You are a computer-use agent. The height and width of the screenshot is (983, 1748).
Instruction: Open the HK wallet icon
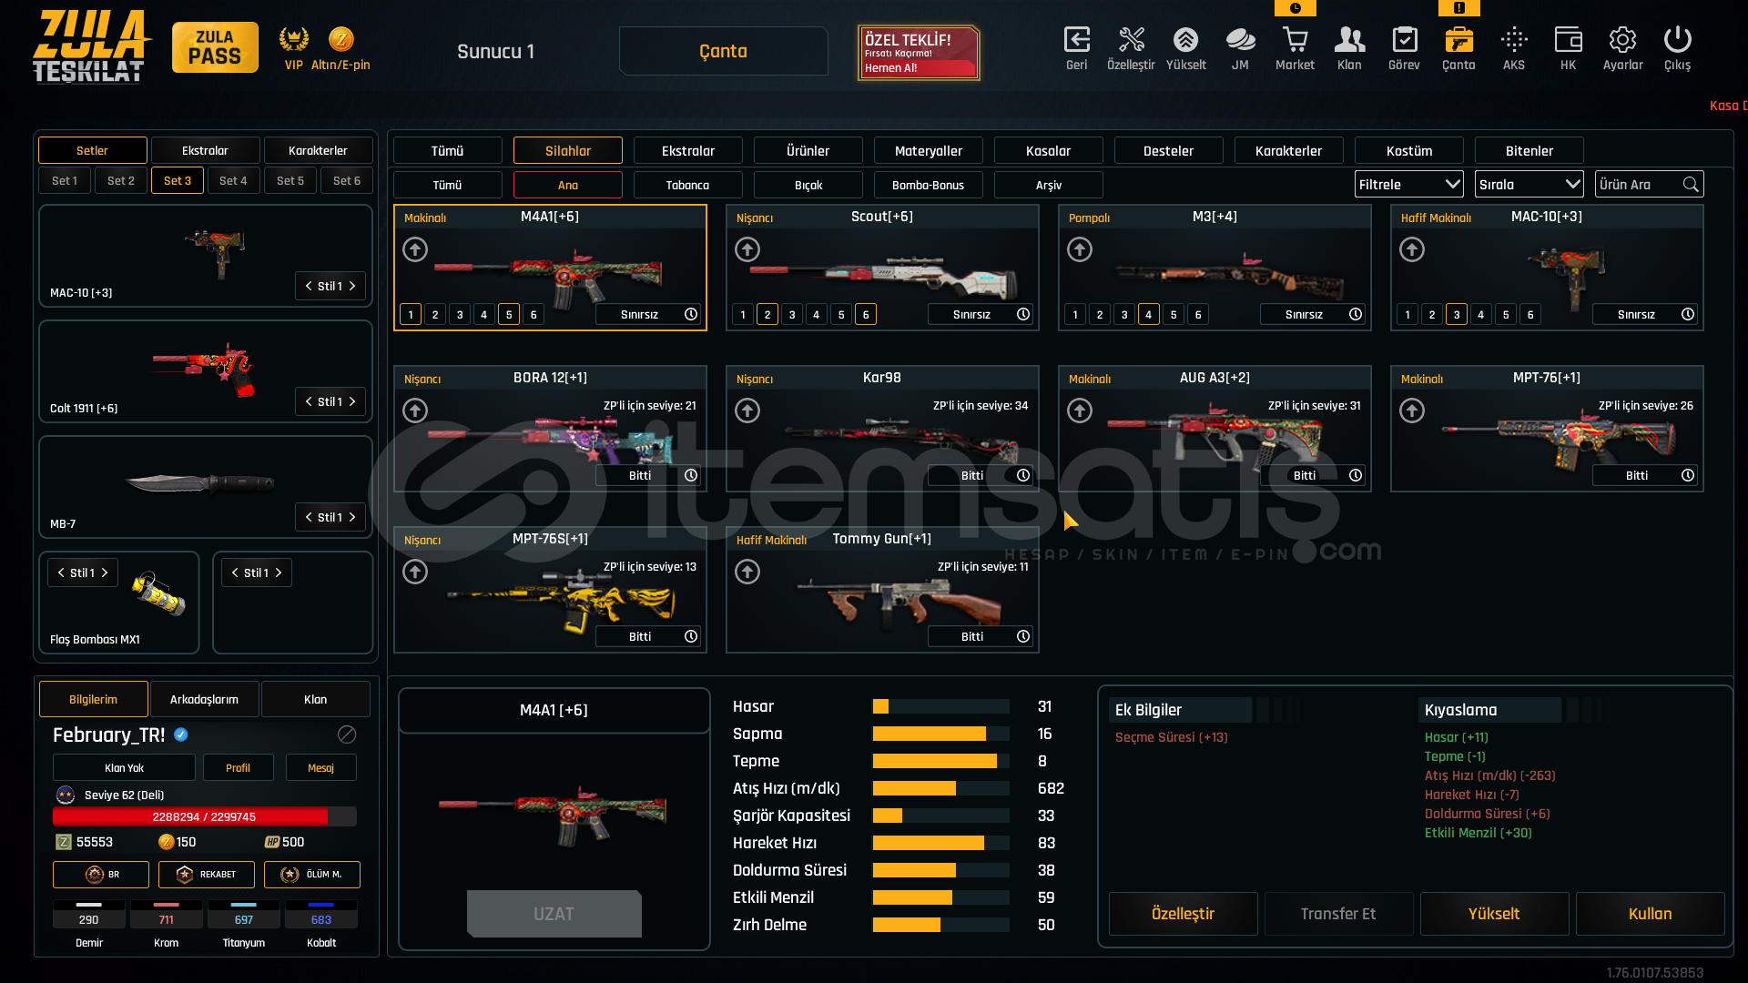(1568, 47)
